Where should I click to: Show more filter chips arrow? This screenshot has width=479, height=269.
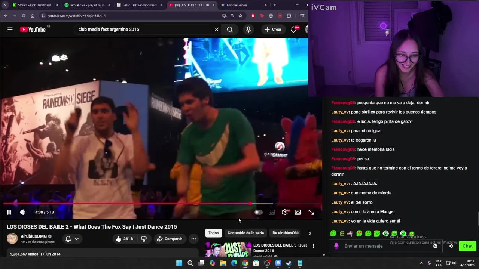tap(310, 233)
